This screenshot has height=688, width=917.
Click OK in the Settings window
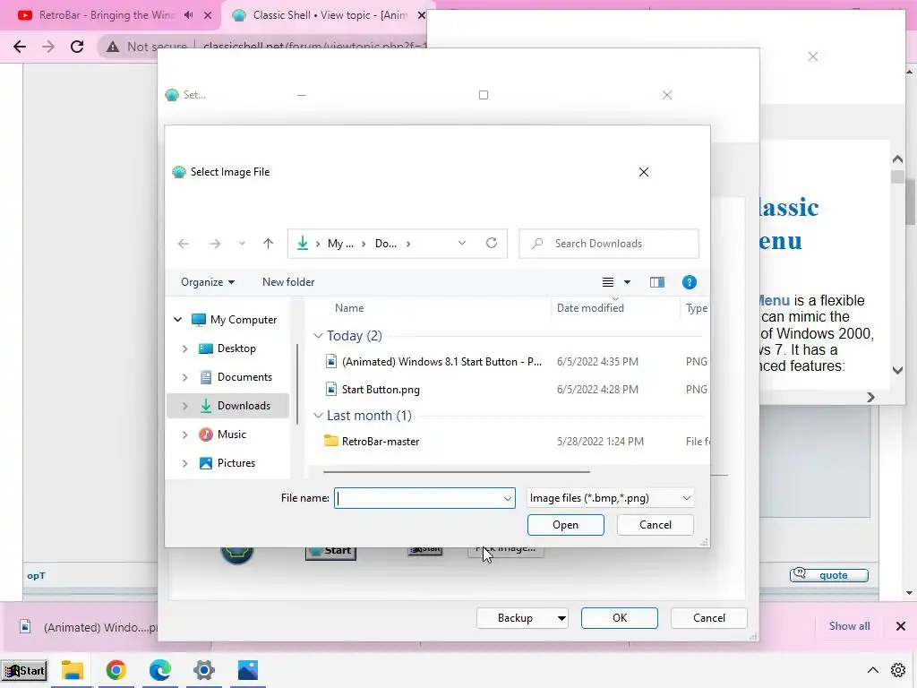point(620,618)
